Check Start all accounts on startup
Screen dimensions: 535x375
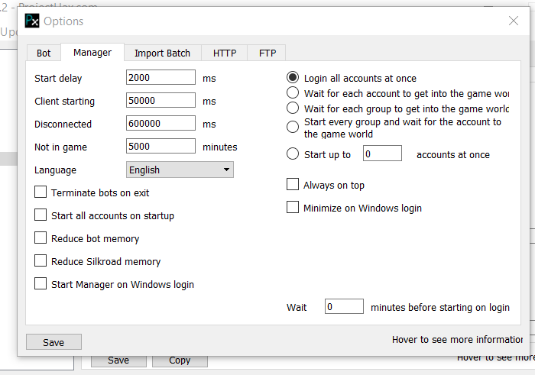[x=41, y=215]
